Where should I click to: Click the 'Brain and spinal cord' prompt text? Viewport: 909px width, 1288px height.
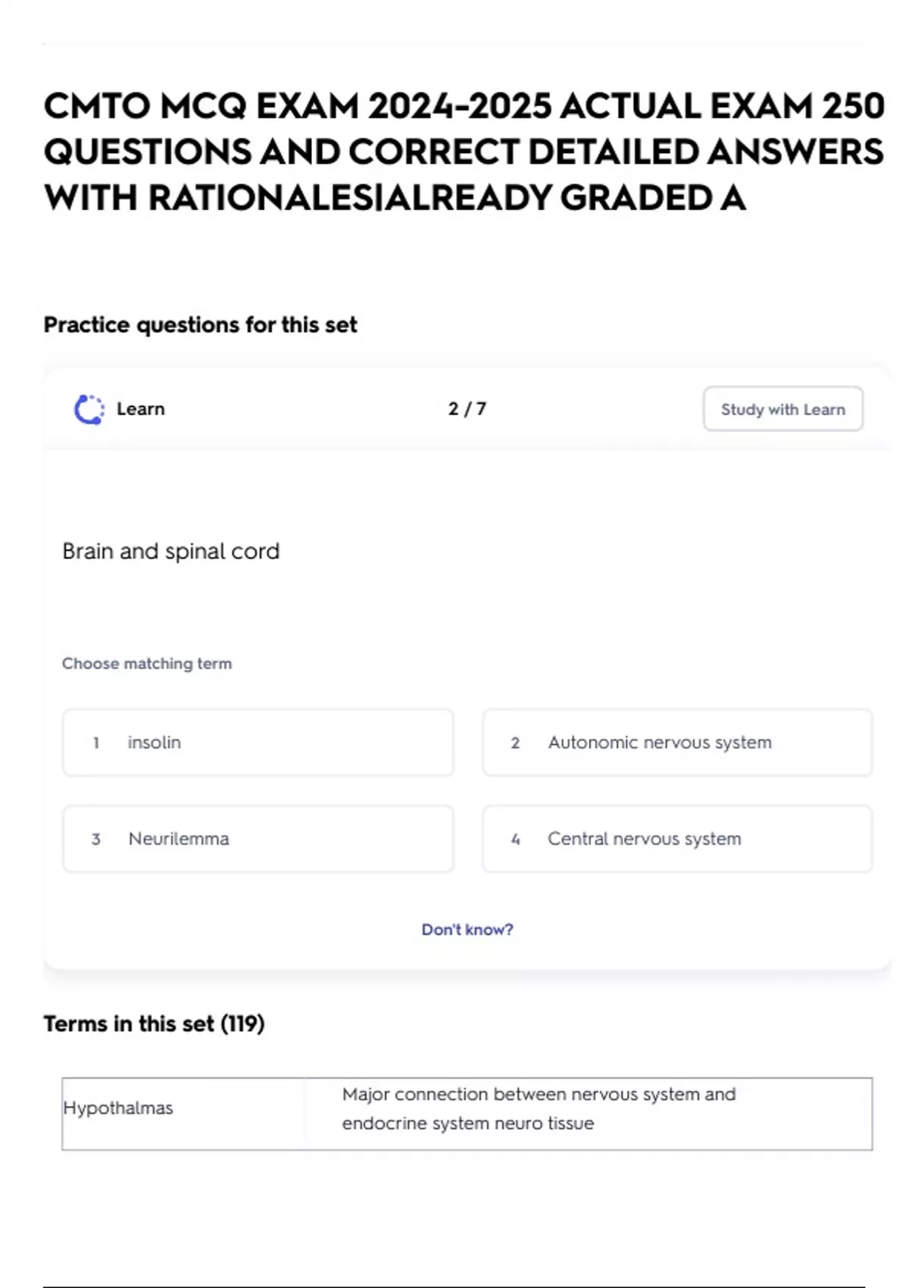tap(170, 551)
